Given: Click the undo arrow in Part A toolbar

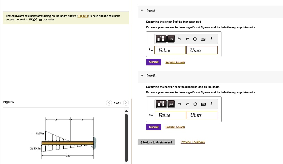Looking at the screenshot, I should tap(180, 39).
